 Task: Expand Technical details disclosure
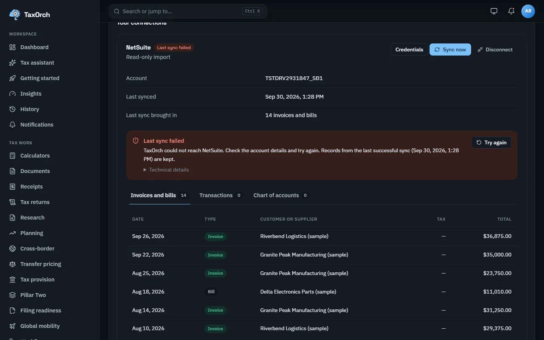pos(166,170)
